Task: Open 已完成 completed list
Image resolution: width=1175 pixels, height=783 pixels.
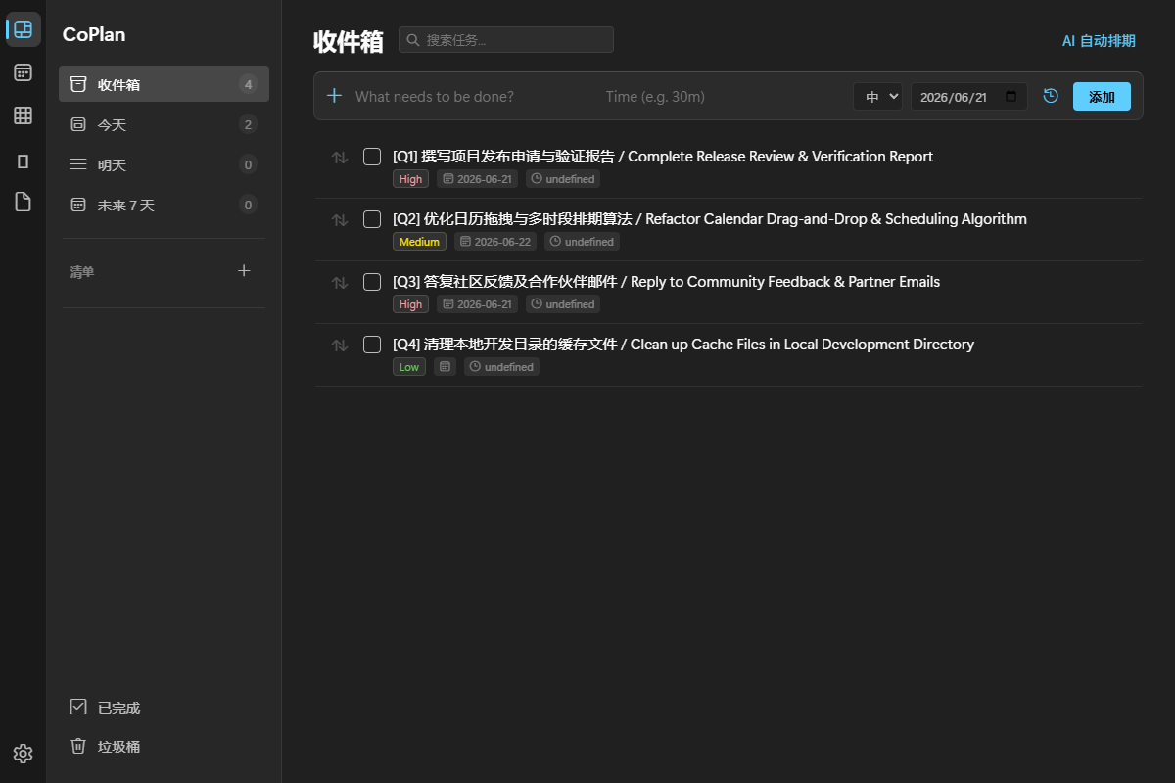Action: pyautogui.click(x=164, y=707)
